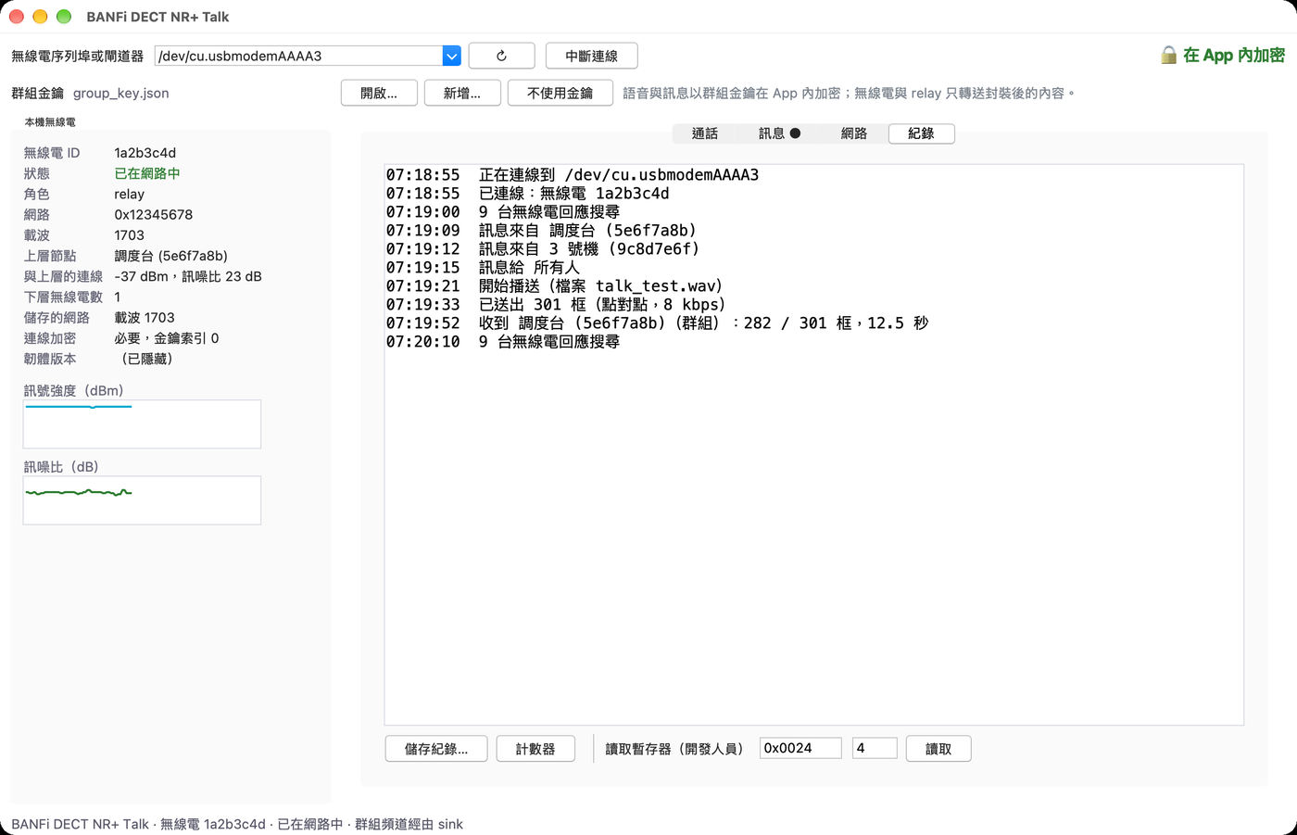Click log entry 訊息來自 3 號機 (9c8d7e6f)
Image resolution: width=1297 pixels, height=835 pixels.
pyautogui.click(x=543, y=248)
